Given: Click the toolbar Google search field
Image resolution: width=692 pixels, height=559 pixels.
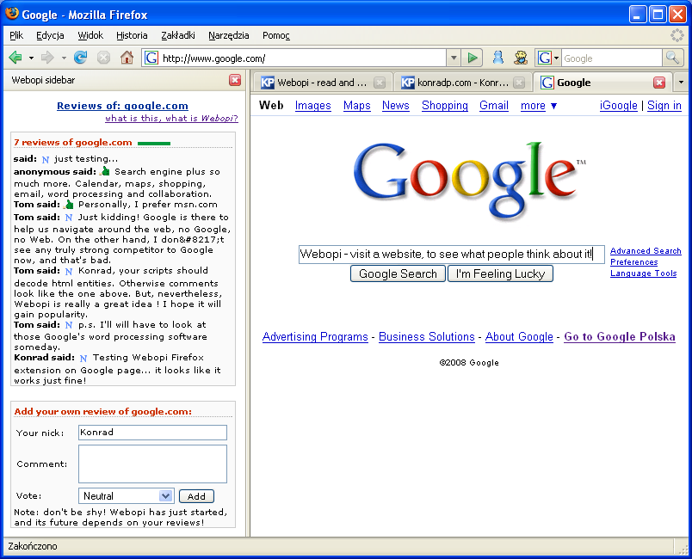Looking at the screenshot, I should pos(612,58).
